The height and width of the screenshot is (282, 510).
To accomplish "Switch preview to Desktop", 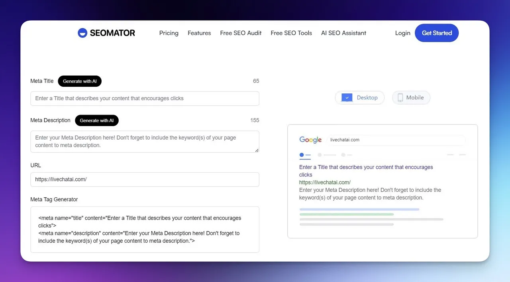I will click(x=360, y=97).
